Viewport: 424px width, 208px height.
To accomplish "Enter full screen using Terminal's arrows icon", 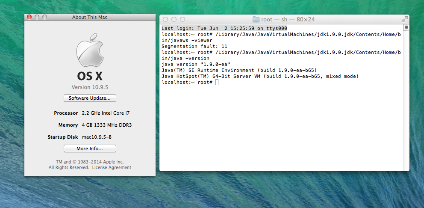I will [404, 19].
